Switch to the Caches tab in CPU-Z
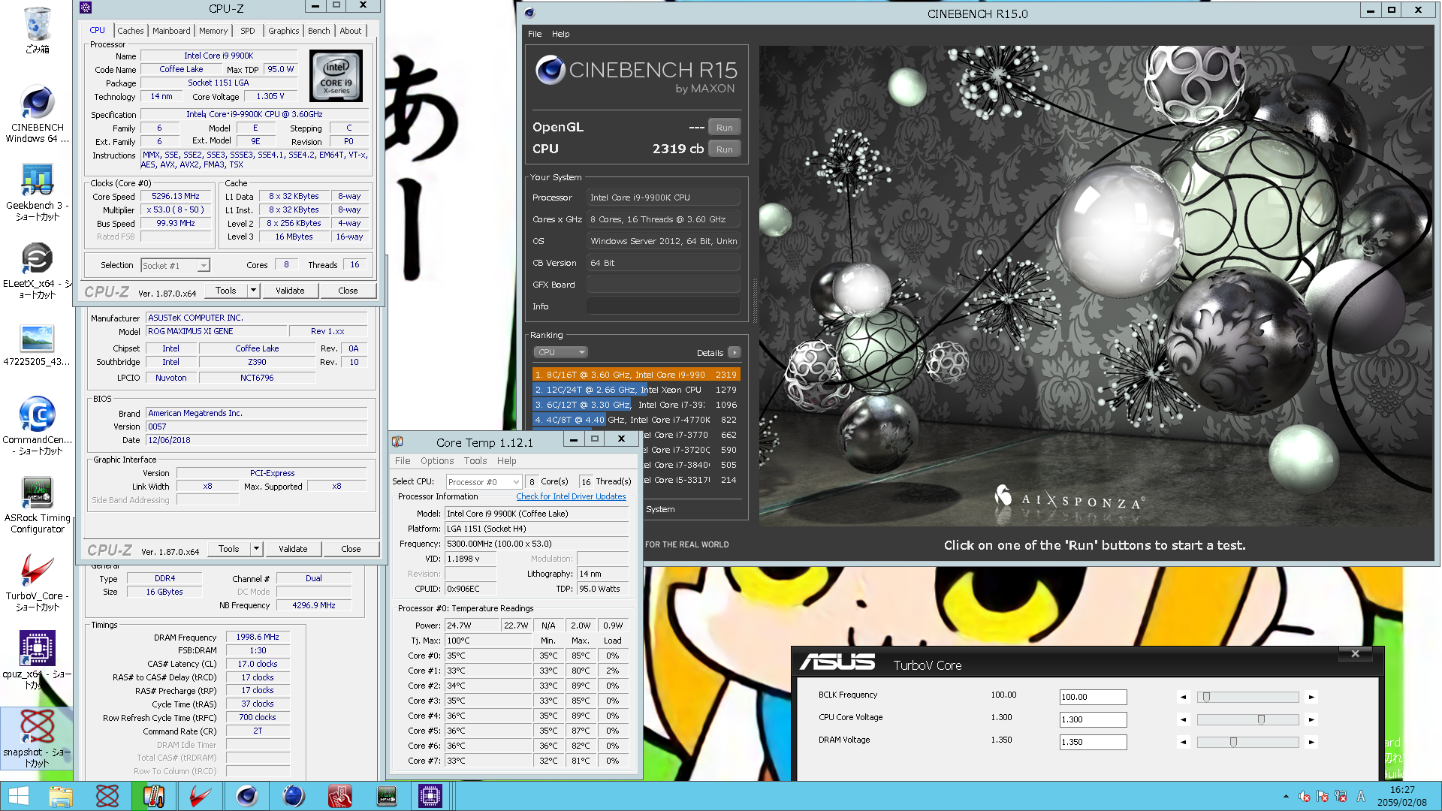 pos(130,31)
